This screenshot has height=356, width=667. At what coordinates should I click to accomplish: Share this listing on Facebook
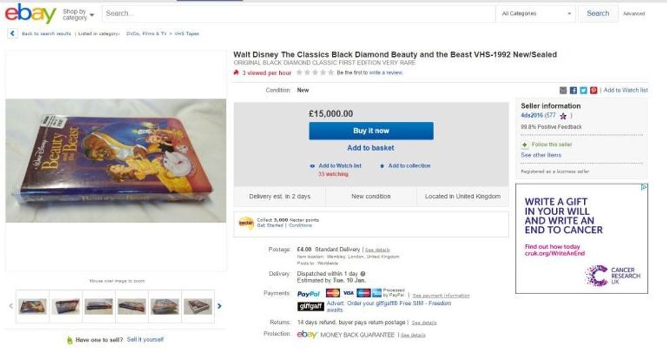pos(573,90)
